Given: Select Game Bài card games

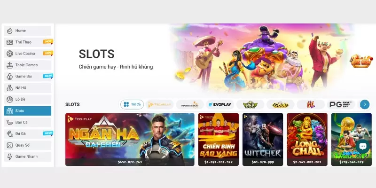Looking at the screenshot, I should pyautogui.click(x=28, y=77).
